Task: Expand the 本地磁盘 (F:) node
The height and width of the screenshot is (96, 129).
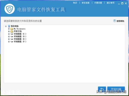Action: pyautogui.click(x=9, y=42)
